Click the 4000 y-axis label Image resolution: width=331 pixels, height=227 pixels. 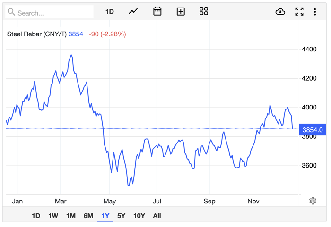pos(309,107)
